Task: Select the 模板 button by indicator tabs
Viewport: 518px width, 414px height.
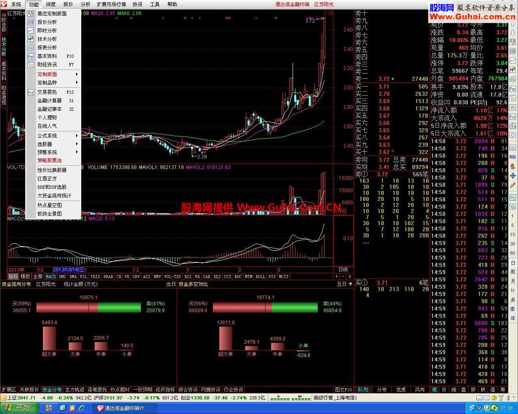Action: pos(25,277)
